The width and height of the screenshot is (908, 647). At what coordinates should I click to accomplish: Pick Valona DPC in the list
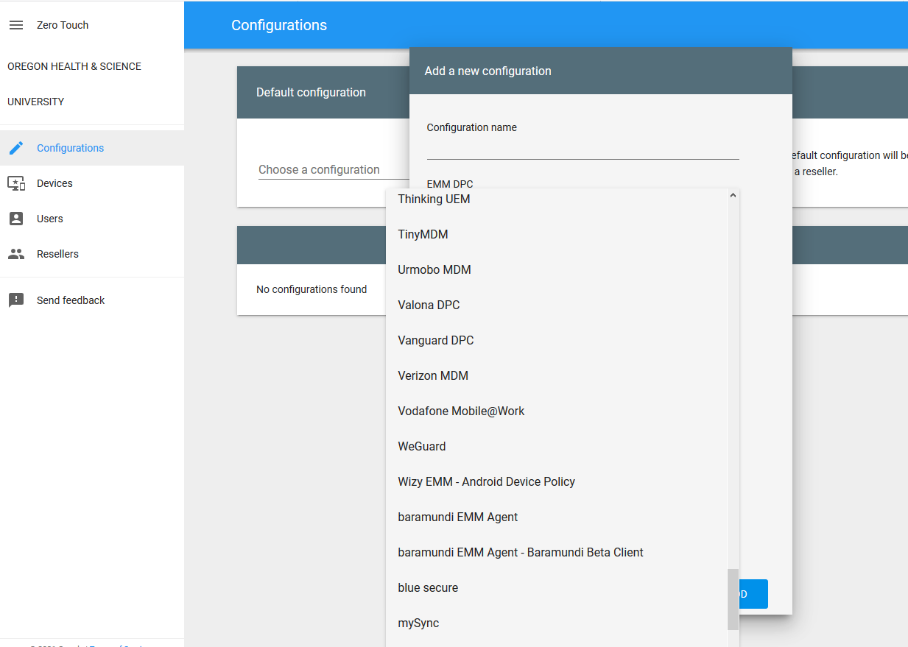pyautogui.click(x=556, y=305)
